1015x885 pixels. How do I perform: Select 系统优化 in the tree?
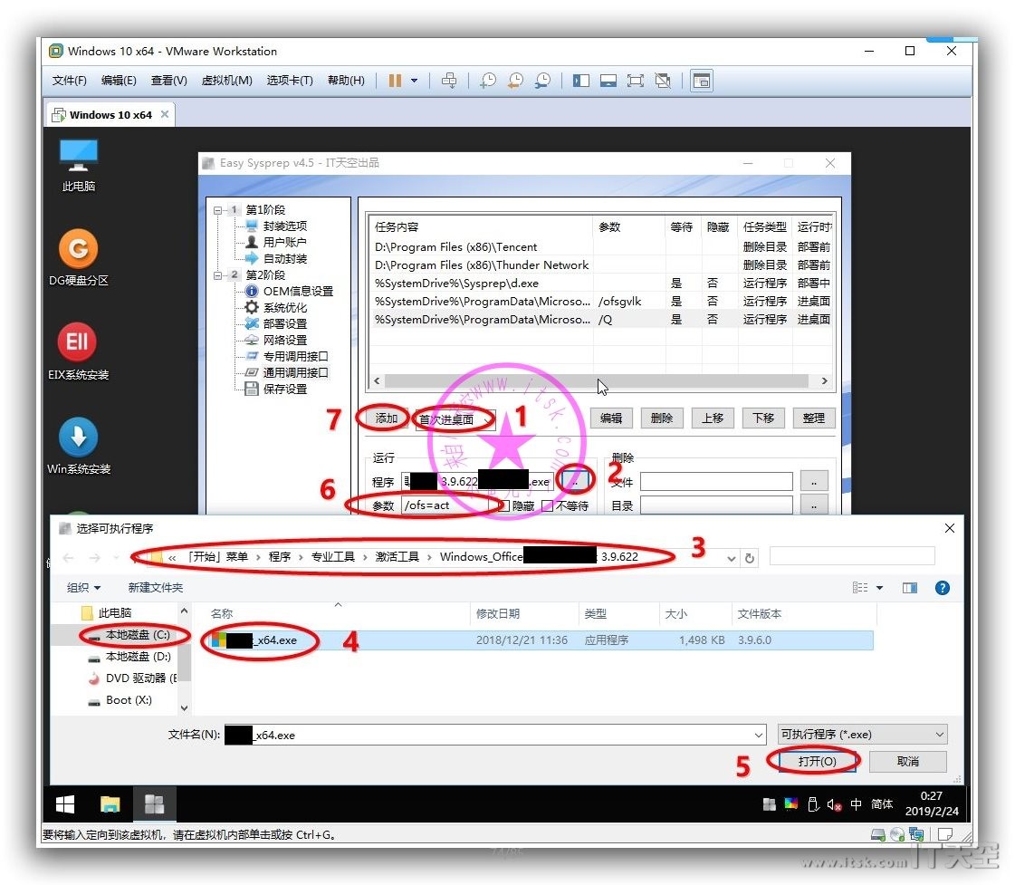click(285, 307)
